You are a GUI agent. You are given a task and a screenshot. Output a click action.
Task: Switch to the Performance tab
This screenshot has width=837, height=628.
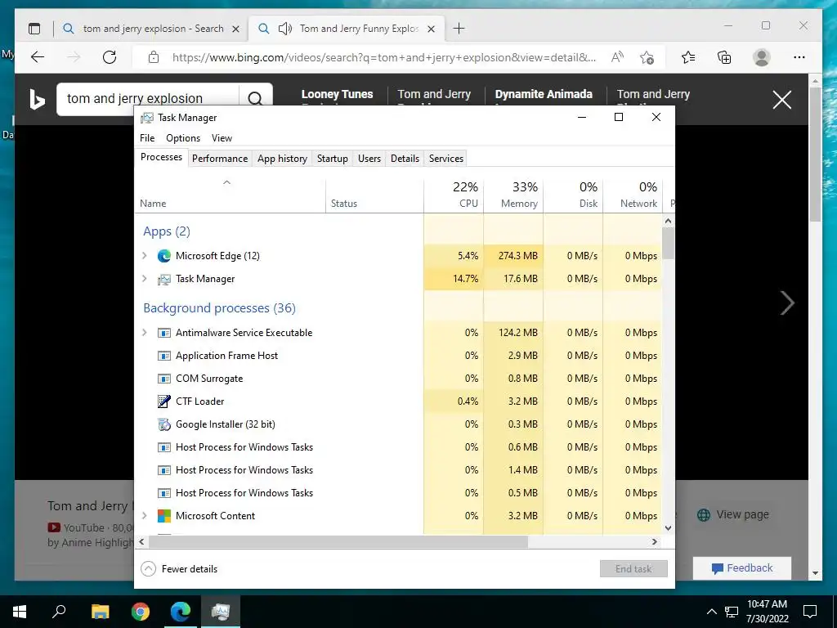[220, 159]
